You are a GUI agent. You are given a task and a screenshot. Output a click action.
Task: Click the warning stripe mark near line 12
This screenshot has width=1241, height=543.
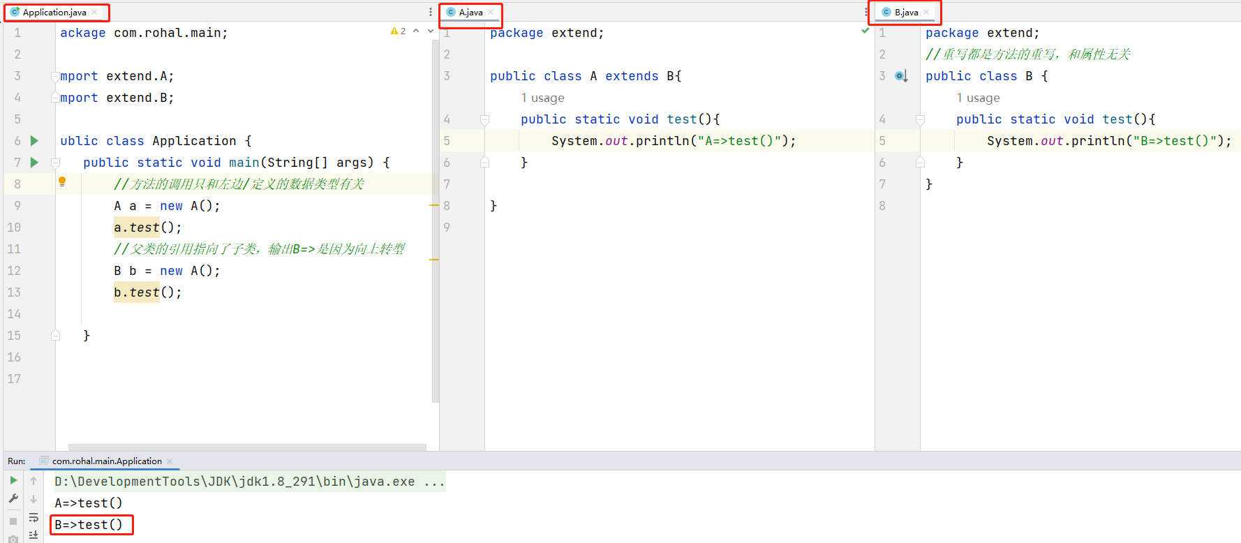434,260
